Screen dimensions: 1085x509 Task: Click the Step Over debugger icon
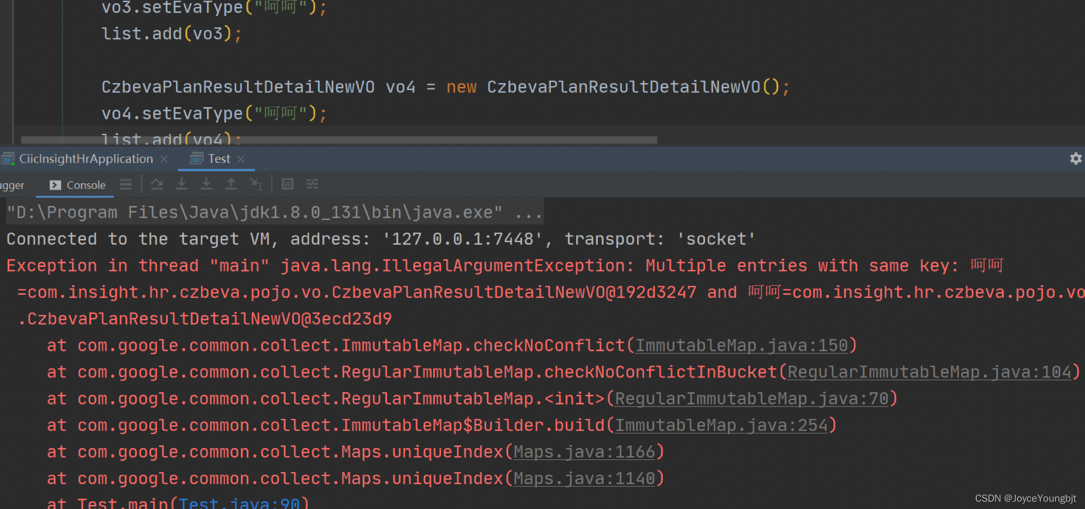click(x=157, y=184)
